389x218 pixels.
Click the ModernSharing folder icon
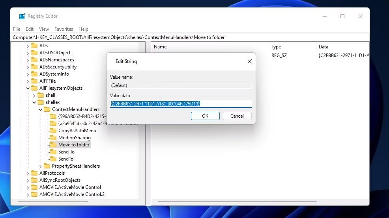click(x=53, y=138)
